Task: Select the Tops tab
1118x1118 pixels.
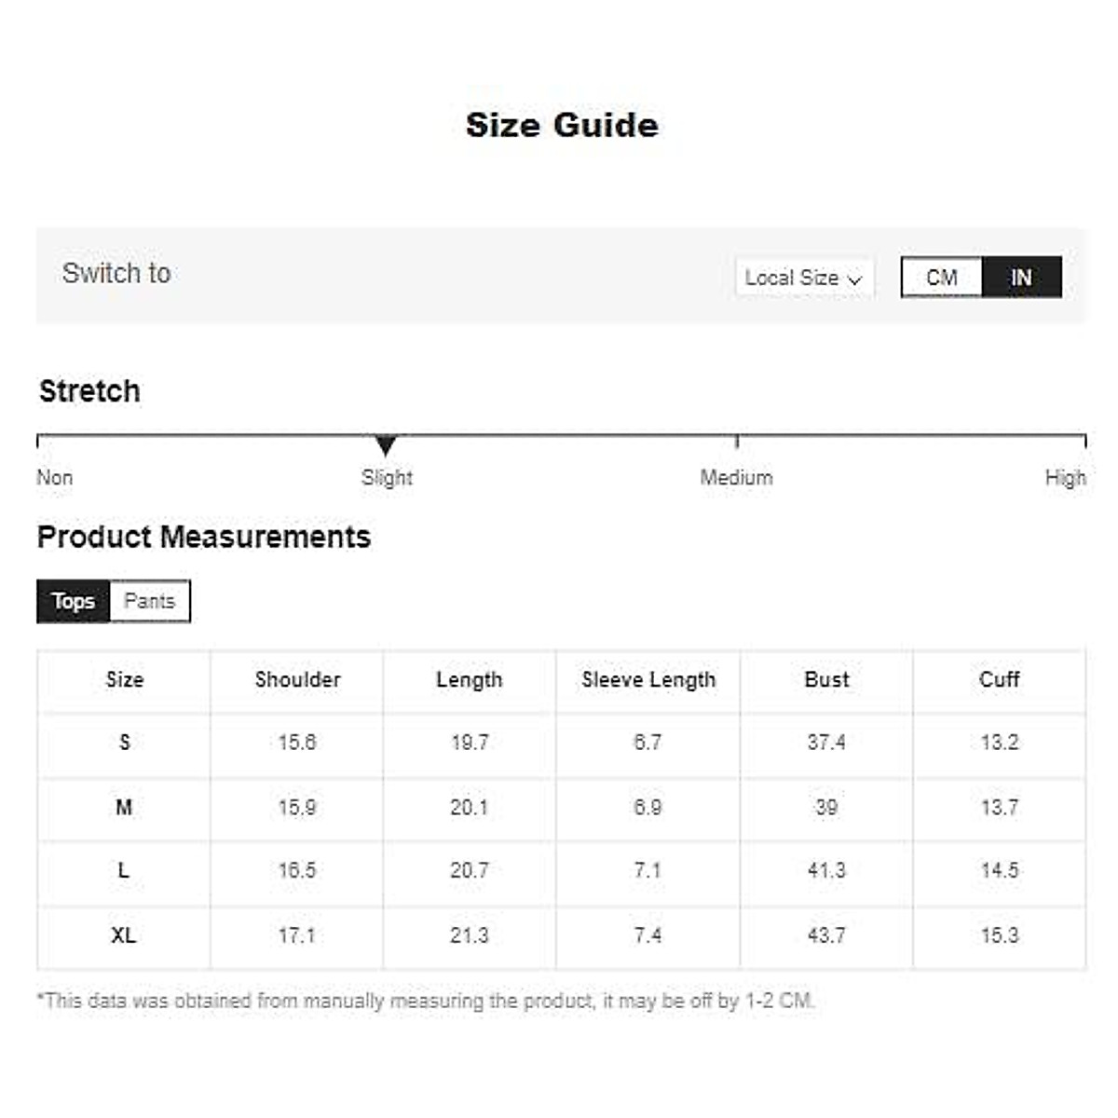Action: [x=74, y=601]
